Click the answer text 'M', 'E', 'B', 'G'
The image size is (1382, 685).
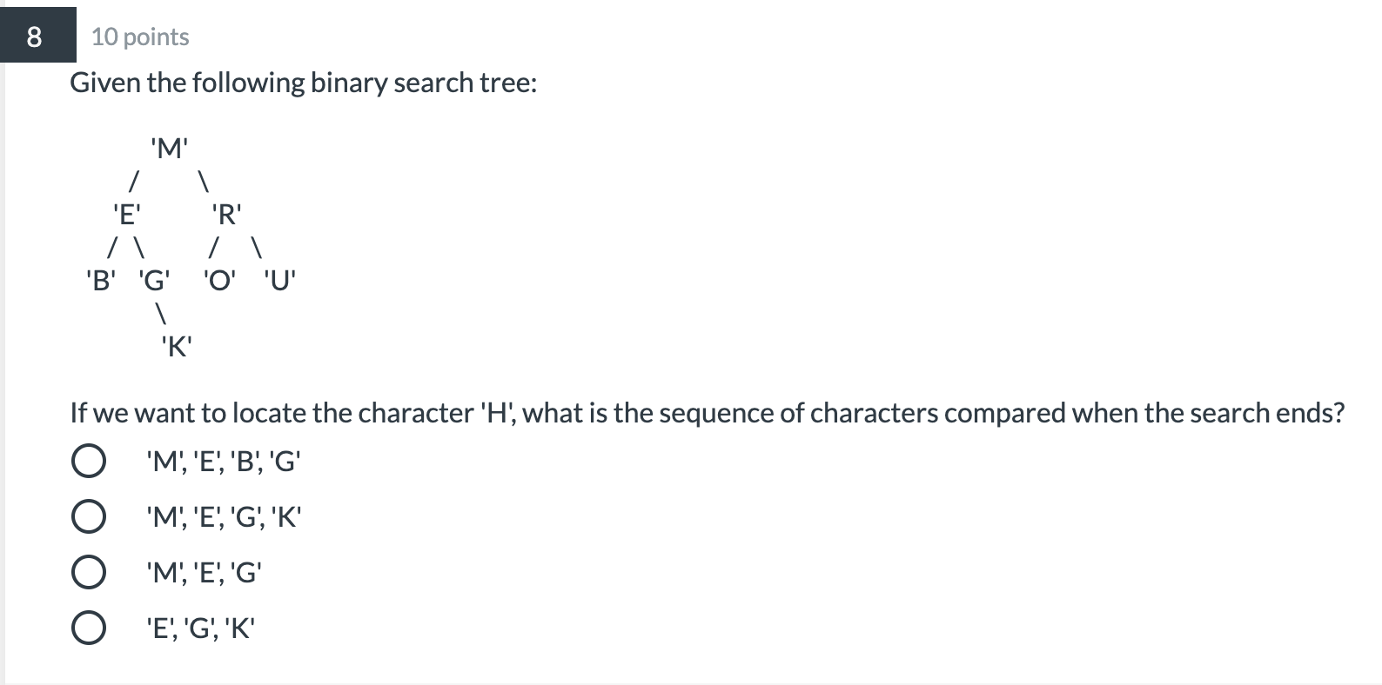pyautogui.click(x=224, y=461)
